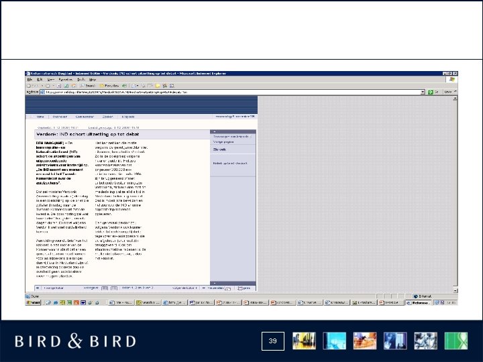
Task: Click the Toevoegen aan knipsels link
Action: click(232, 136)
